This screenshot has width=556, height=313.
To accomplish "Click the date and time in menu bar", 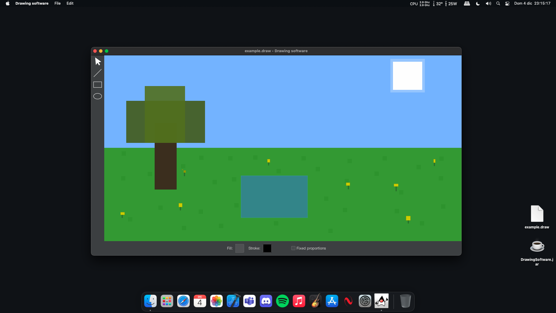I will [x=532, y=3].
